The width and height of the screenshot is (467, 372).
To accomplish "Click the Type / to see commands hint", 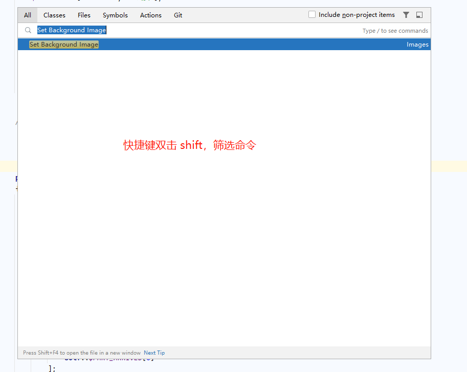I will (395, 31).
